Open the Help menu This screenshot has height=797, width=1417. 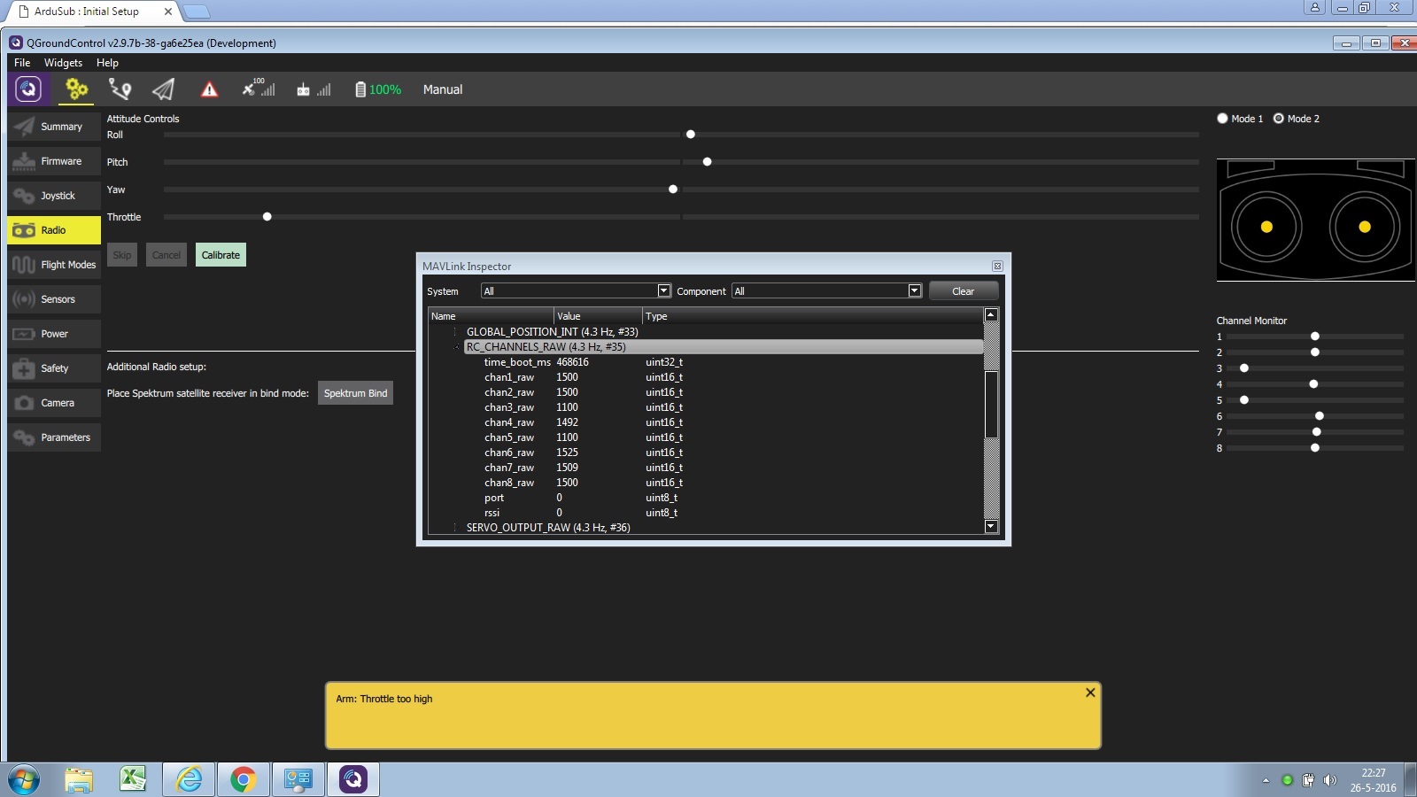click(107, 63)
